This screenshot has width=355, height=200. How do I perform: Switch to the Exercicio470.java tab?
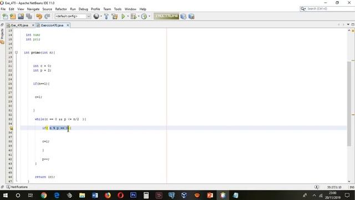[x=52, y=26]
